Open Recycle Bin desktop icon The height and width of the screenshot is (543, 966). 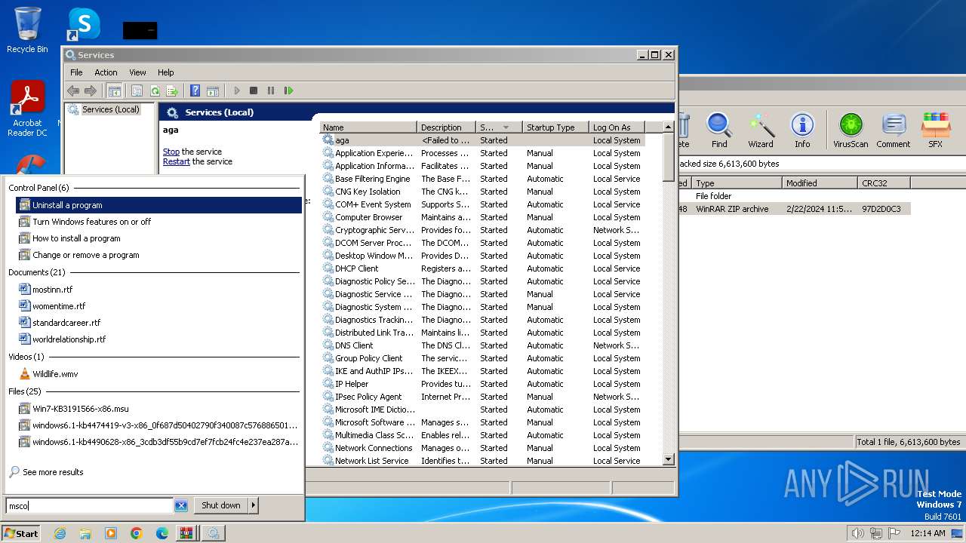click(27, 30)
